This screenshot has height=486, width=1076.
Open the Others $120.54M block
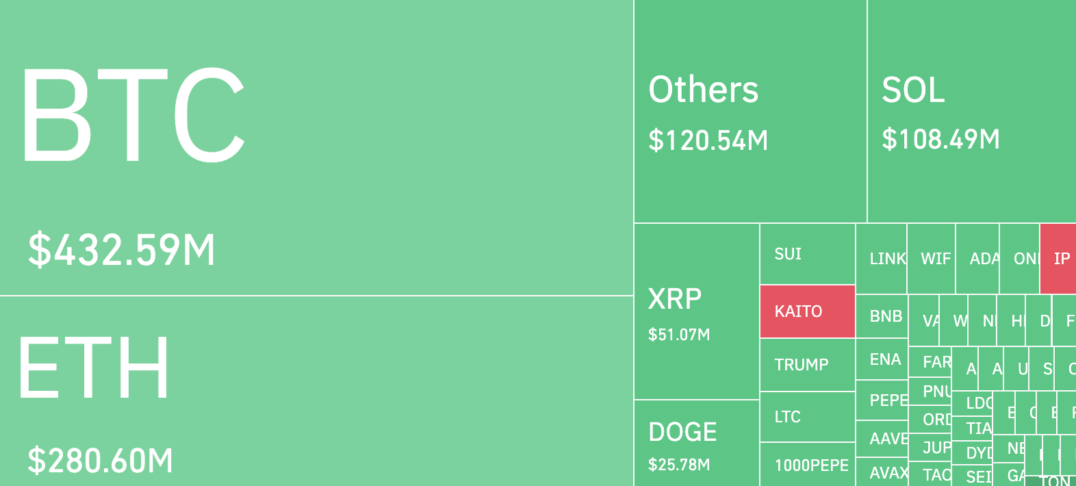[750, 112]
